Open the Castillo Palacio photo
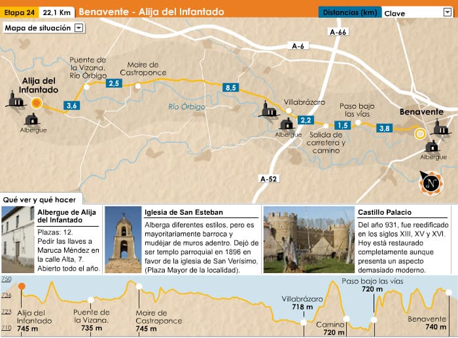 point(309,240)
